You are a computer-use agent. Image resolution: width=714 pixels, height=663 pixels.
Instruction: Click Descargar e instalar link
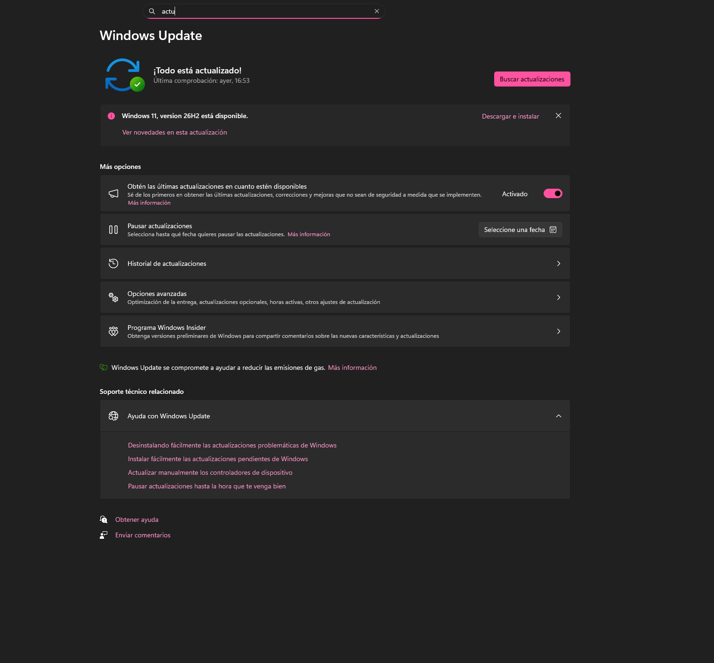pos(510,116)
